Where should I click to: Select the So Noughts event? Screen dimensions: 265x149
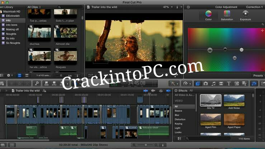13,43
